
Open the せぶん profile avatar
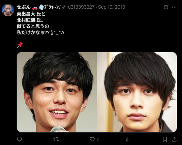pos(8,10)
